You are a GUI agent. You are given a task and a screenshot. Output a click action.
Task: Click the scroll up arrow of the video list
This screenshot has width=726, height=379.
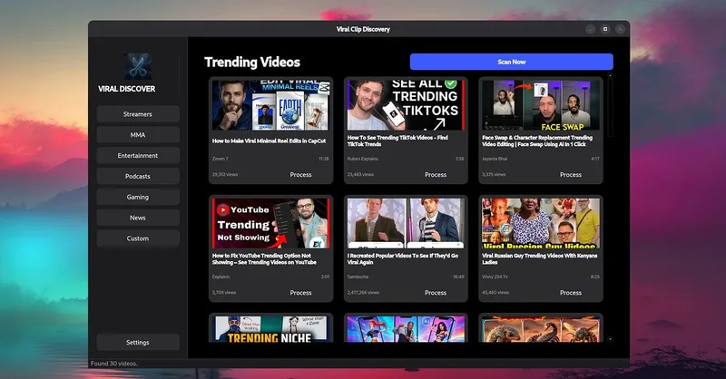point(610,75)
